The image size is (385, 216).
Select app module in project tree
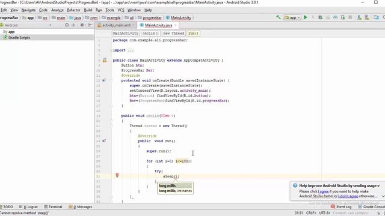click(x=9, y=32)
